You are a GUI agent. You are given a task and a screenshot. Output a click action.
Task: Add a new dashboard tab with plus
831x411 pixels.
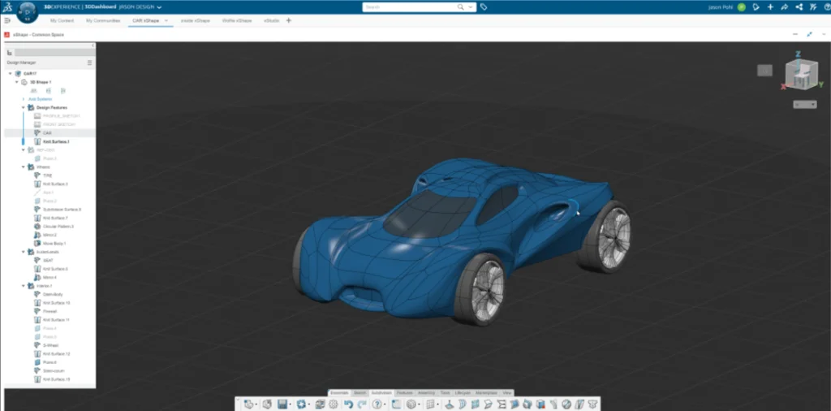(288, 20)
